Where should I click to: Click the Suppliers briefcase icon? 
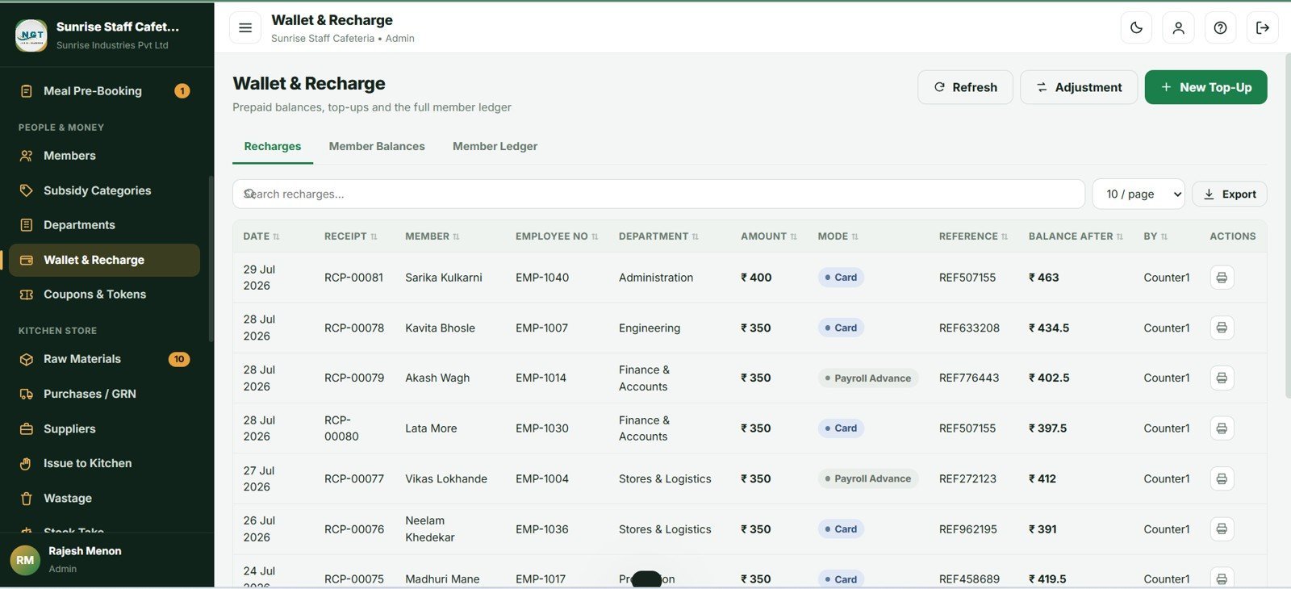coord(27,429)
